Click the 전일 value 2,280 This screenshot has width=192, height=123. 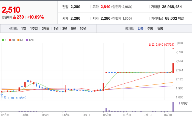[75, 7]
